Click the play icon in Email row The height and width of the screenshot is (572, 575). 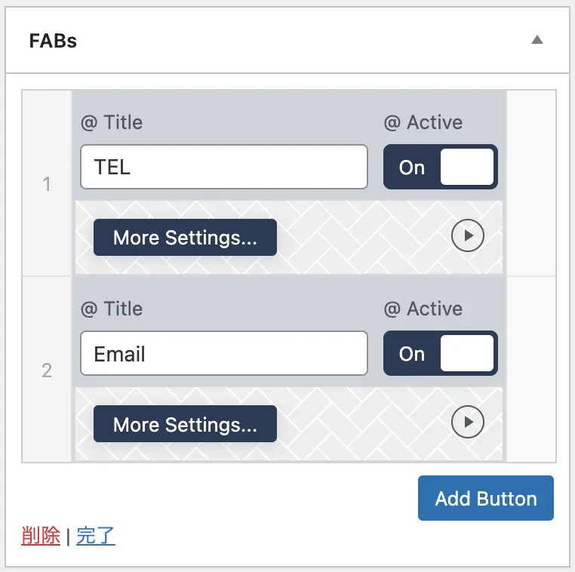click(x=468, y=422)
